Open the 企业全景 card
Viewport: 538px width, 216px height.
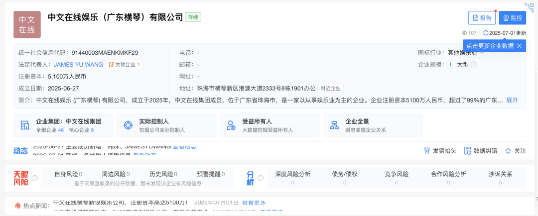click(372, 125)
